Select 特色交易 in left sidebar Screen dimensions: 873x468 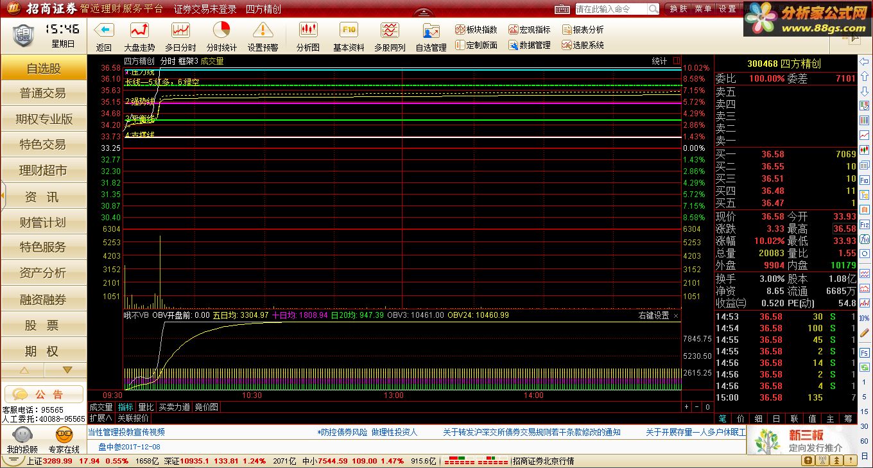point(44,145)
